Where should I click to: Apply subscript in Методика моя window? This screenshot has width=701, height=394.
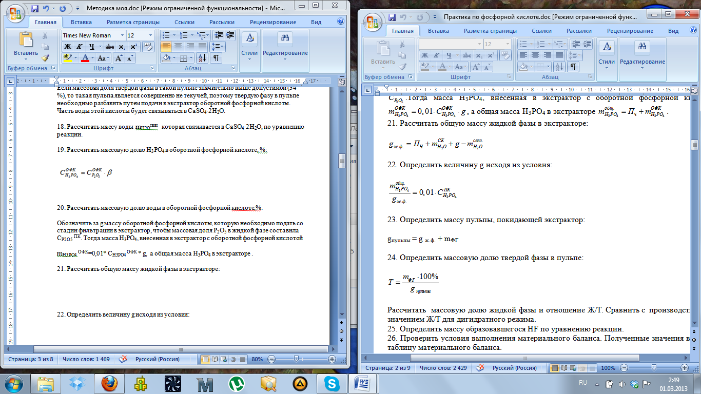click(x=122, y=47)
